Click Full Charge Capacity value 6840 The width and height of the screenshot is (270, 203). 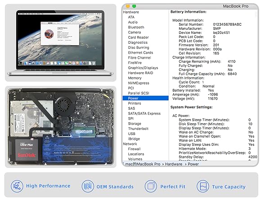pyautogui.click(x=232, y=74)
